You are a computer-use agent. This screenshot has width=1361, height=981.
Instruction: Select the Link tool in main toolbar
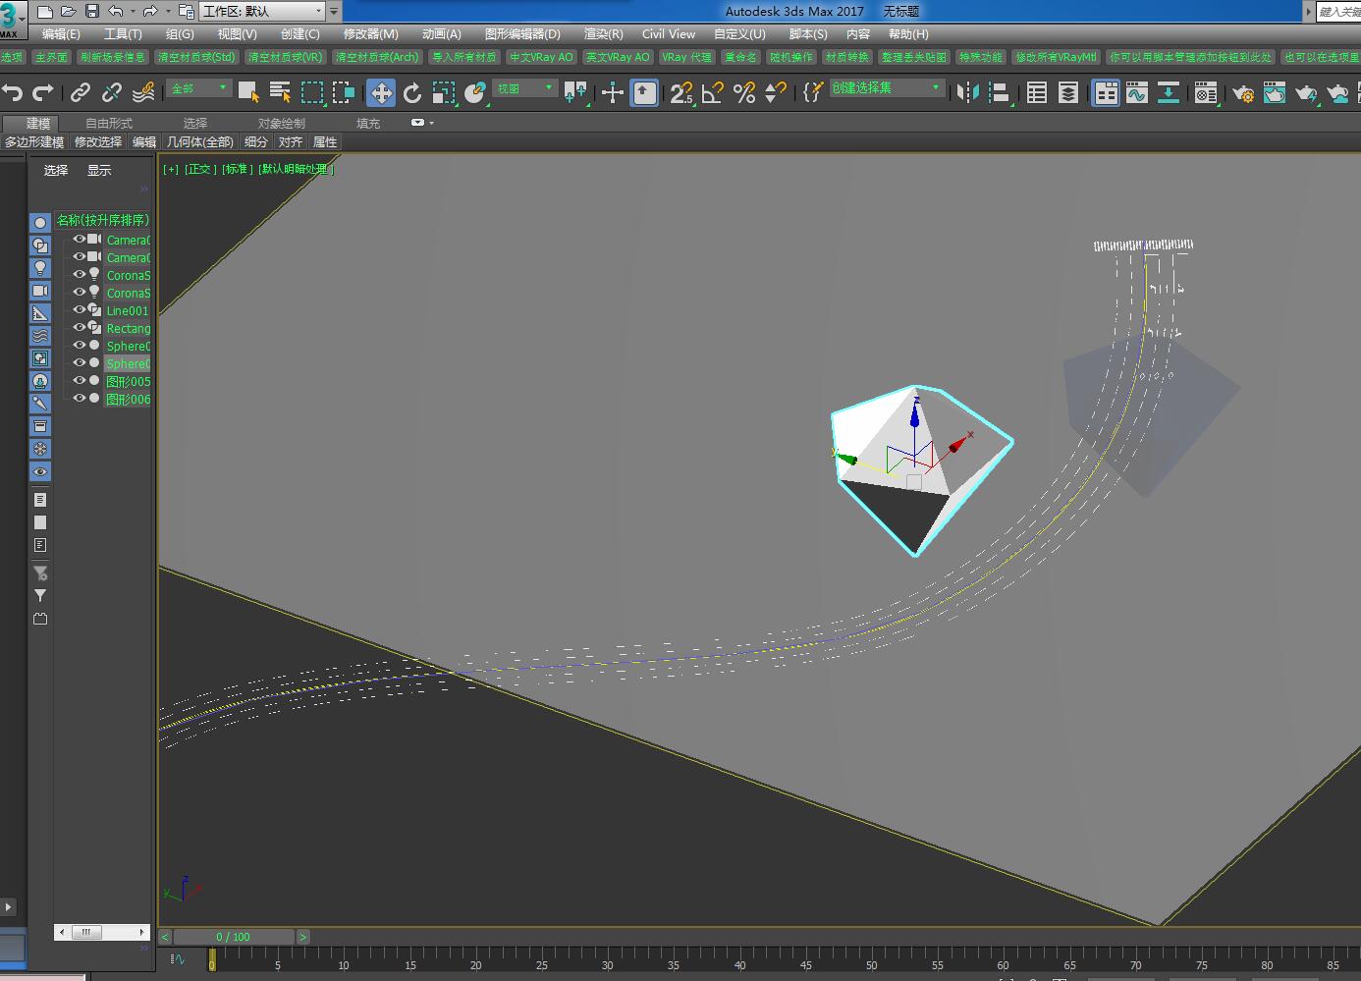tap(81, 92)
